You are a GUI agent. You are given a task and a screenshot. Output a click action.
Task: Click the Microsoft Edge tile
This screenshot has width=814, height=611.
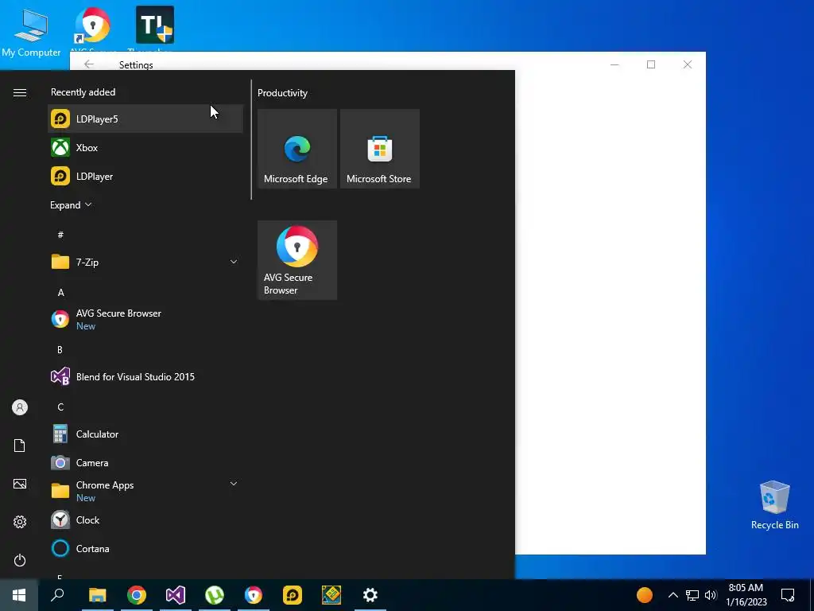tap(297, 149)
